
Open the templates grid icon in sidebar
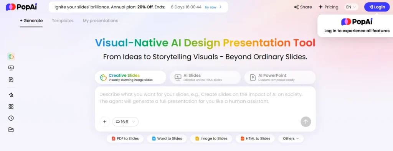coord(11,107)
